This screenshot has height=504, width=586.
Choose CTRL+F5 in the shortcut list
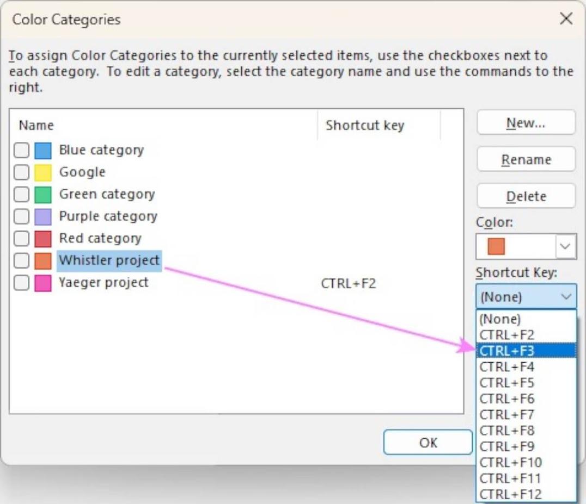click(526, 383)
